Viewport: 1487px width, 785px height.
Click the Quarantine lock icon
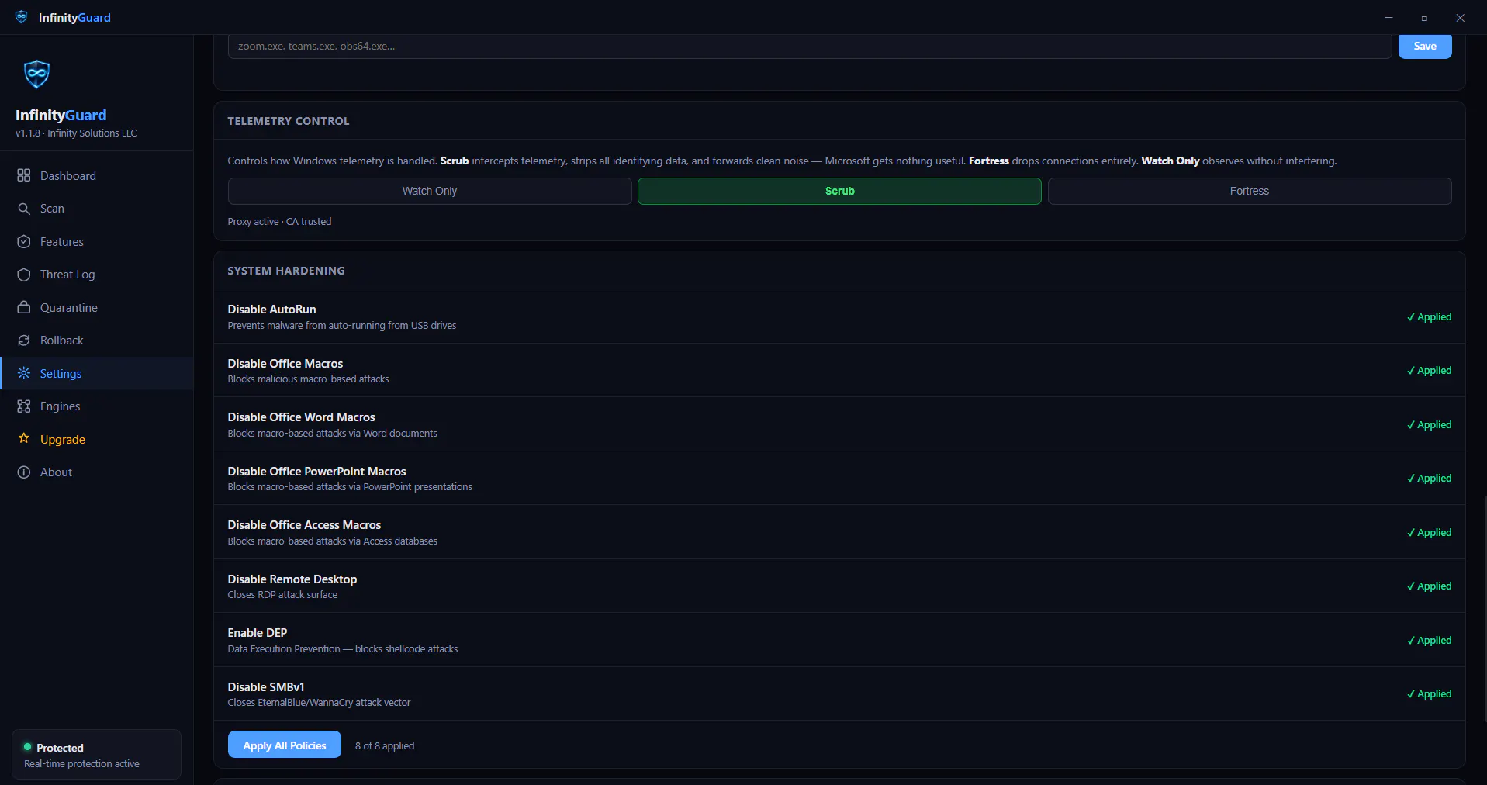[24, 307]
